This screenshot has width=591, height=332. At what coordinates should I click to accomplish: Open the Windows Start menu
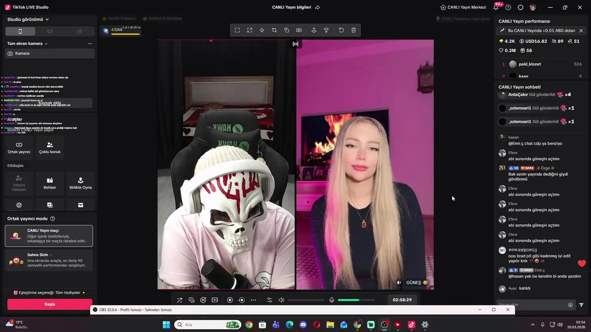coord(166,325)
